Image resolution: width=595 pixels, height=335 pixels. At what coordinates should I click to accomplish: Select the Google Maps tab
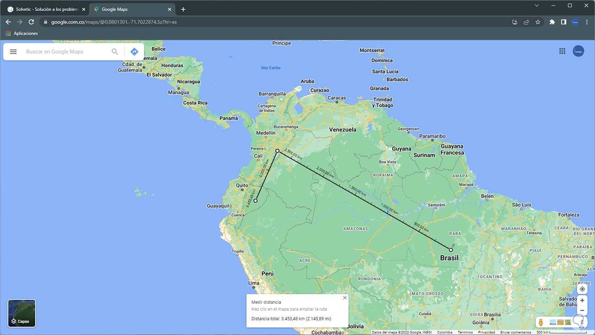click(133, 9)
